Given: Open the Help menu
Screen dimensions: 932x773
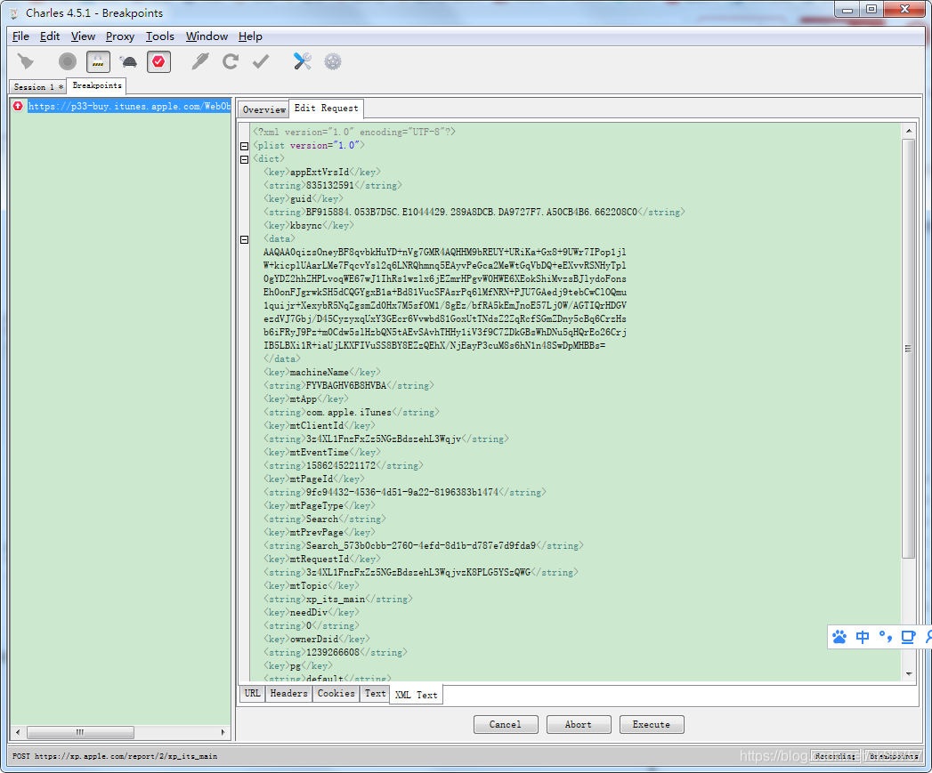Looking at the screenshot, I should (x=250, y=36).
